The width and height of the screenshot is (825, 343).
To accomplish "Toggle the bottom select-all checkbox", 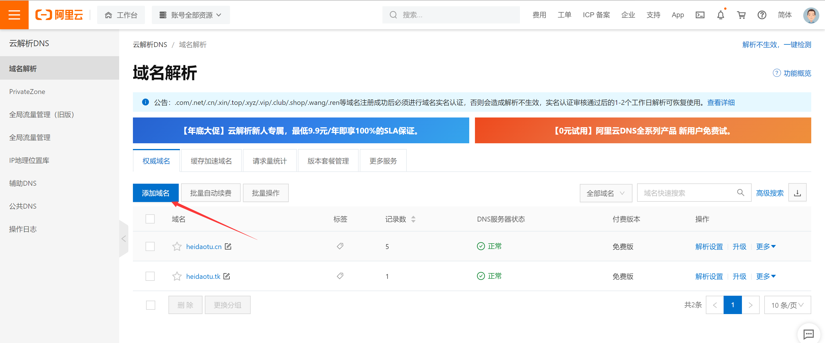I will pyautogui.click(x=150, y=305).
